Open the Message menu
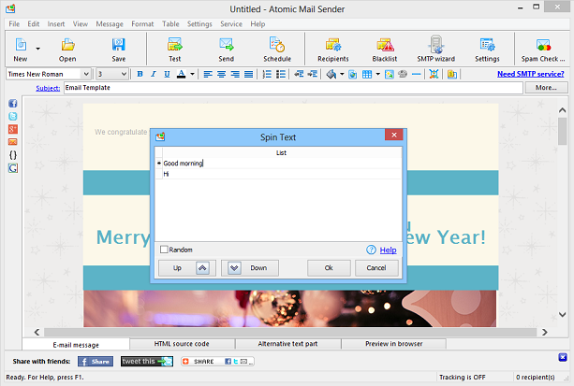The width and height of the screenshot is (574, 386). [x=110, y=24]
